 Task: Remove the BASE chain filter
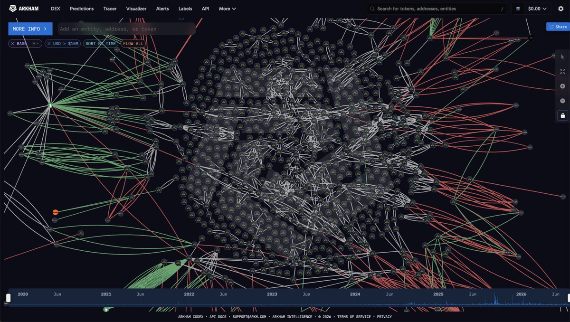12,43
